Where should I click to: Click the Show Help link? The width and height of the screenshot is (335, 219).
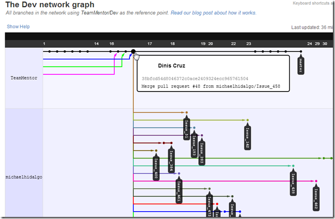click(x=18, y=27)
